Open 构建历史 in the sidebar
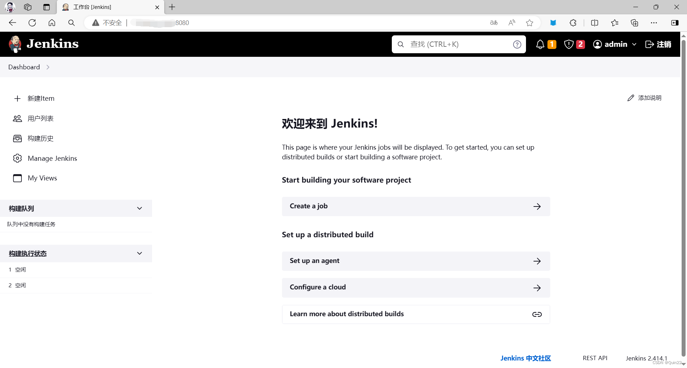687x368 pixels. point(33,138)
